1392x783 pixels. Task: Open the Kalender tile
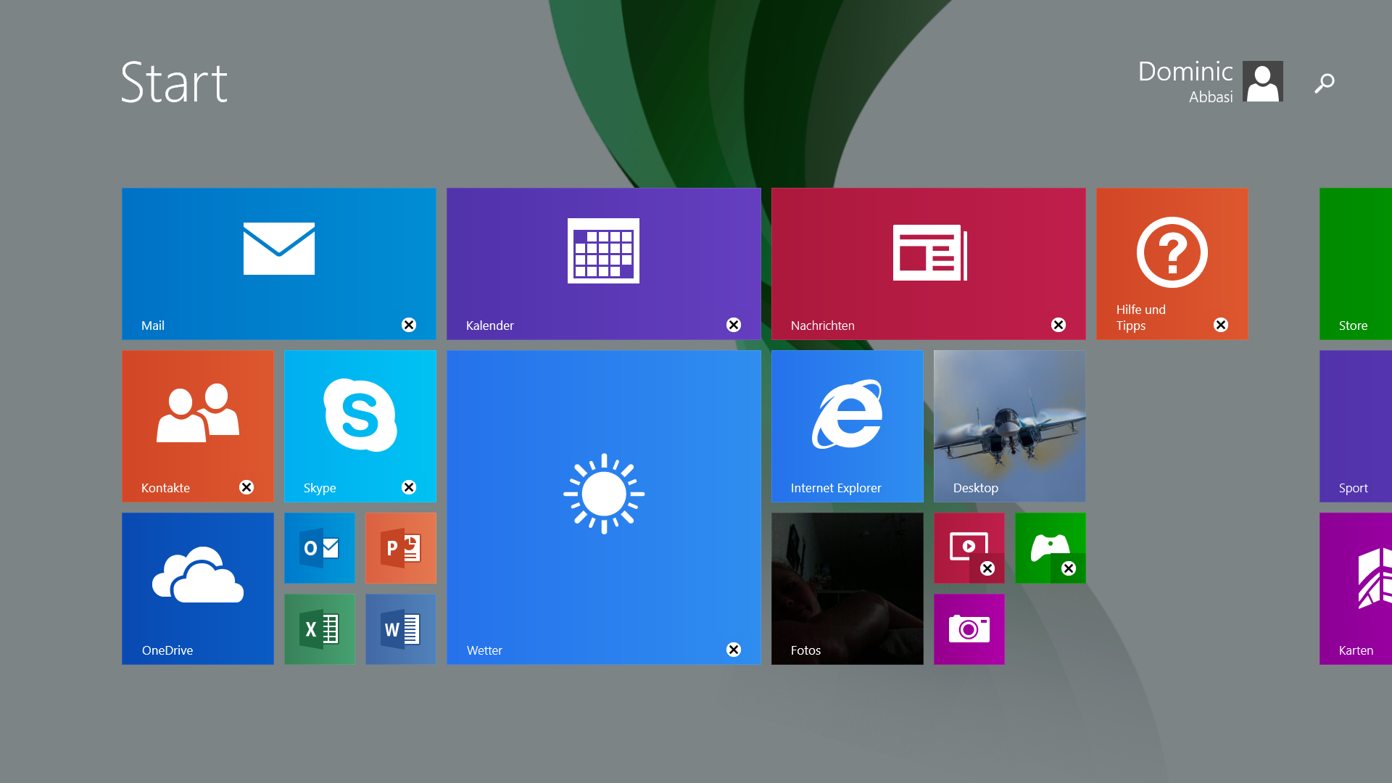point(604,264)
